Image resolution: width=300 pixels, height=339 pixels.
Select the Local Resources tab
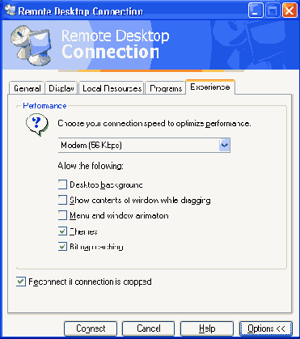point(112,88)
